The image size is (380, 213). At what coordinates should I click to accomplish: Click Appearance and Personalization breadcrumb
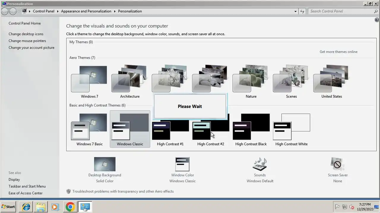tap(86, 11)
